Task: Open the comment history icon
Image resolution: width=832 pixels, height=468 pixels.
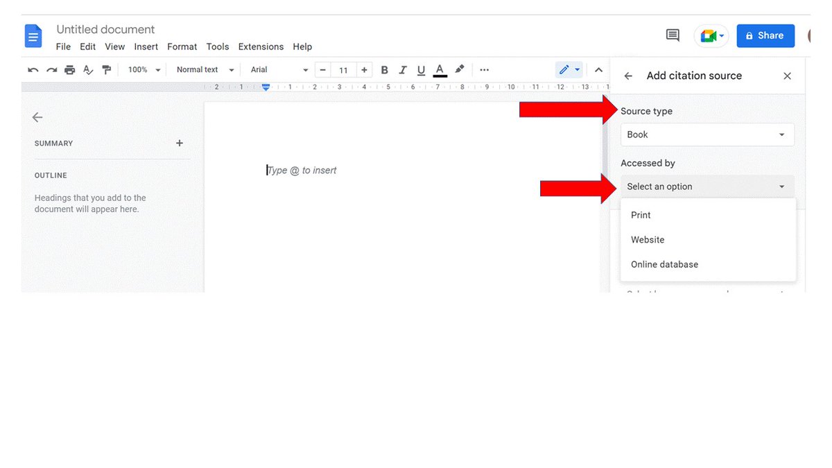Action: [x=672, y=35]
